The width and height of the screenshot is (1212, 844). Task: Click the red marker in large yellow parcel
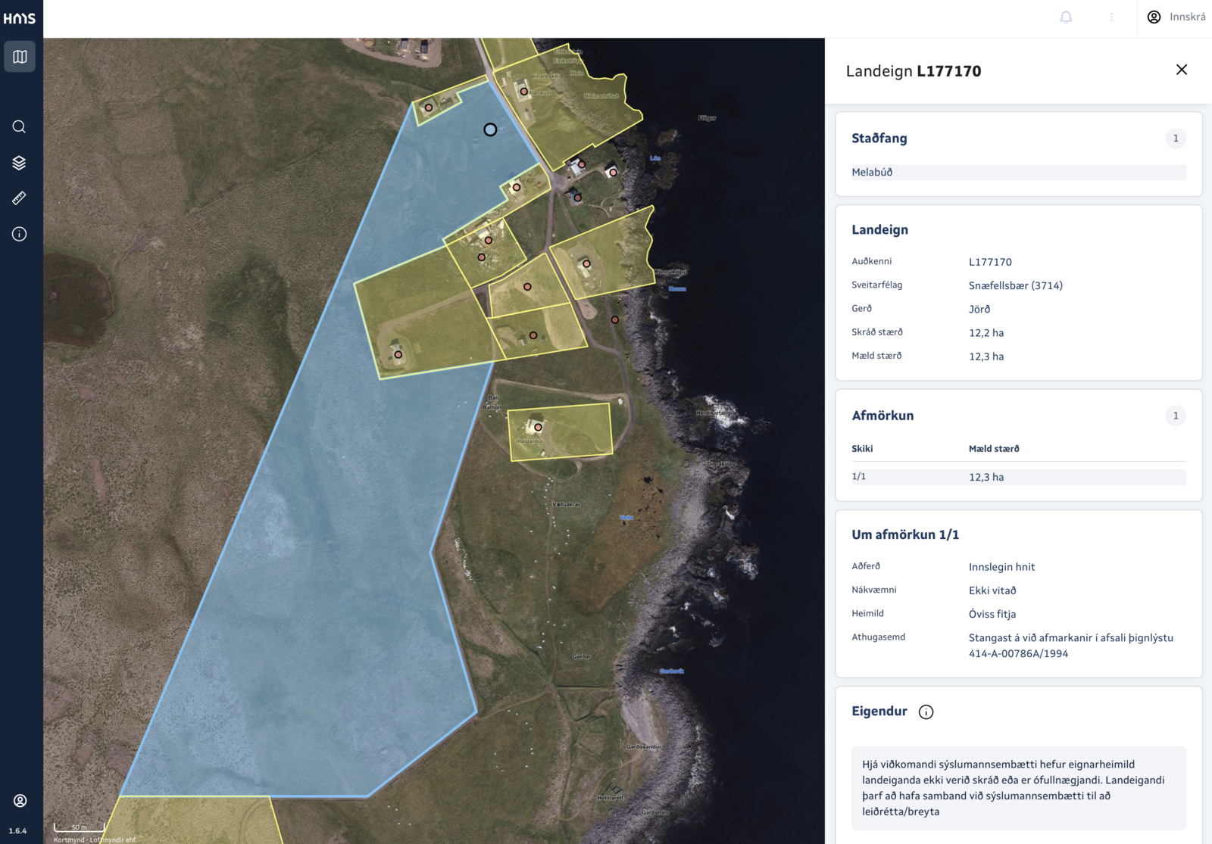(x=398, y=354)
